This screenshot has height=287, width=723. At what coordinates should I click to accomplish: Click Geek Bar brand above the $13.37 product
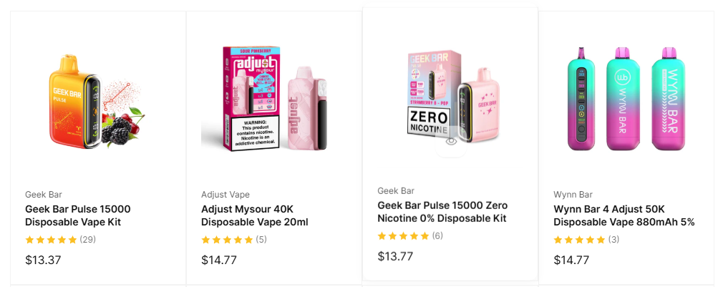(44, 195)
